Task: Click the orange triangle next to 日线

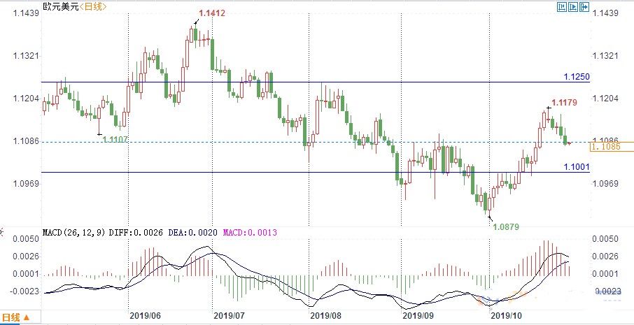Action: (27, 318)
